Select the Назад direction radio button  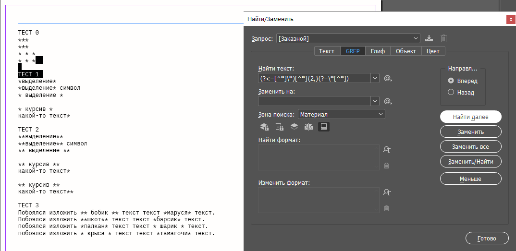tap(451, 93)
